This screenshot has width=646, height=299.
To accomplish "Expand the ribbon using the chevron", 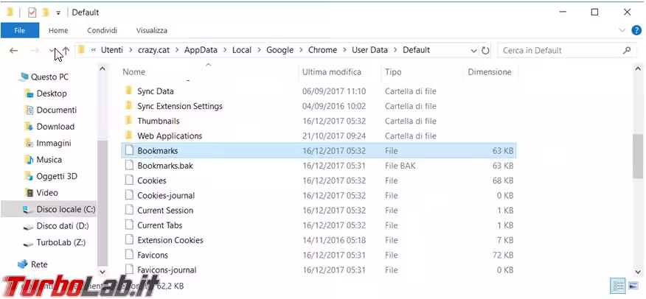I will (x=621, y=30).
